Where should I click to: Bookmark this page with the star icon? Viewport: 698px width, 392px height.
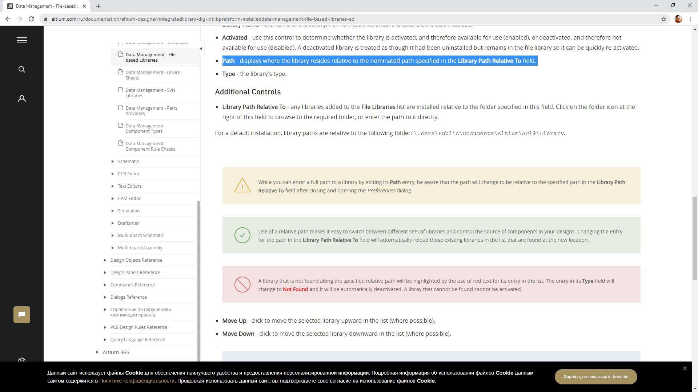[664, 19]
